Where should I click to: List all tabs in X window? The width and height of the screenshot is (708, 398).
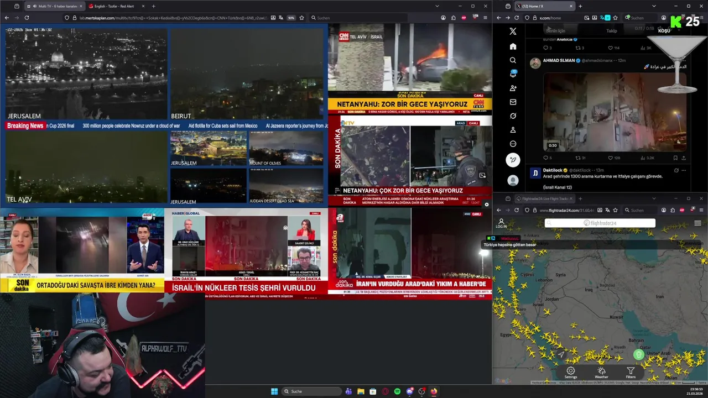[x=654, y=6]
